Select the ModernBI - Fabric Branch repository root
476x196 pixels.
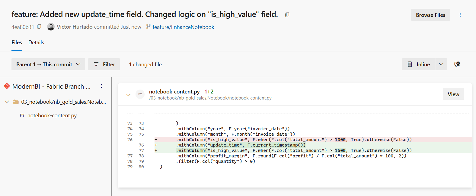pos(51,87)
